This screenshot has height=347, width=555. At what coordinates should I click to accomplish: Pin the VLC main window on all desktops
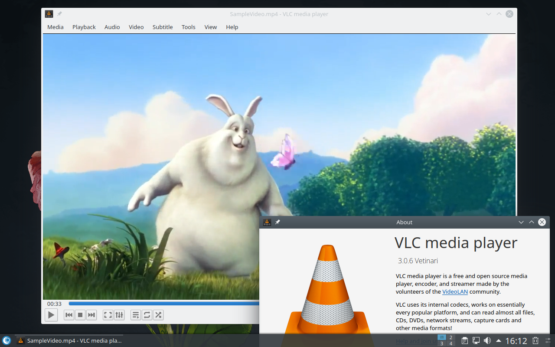pos(59,14)
